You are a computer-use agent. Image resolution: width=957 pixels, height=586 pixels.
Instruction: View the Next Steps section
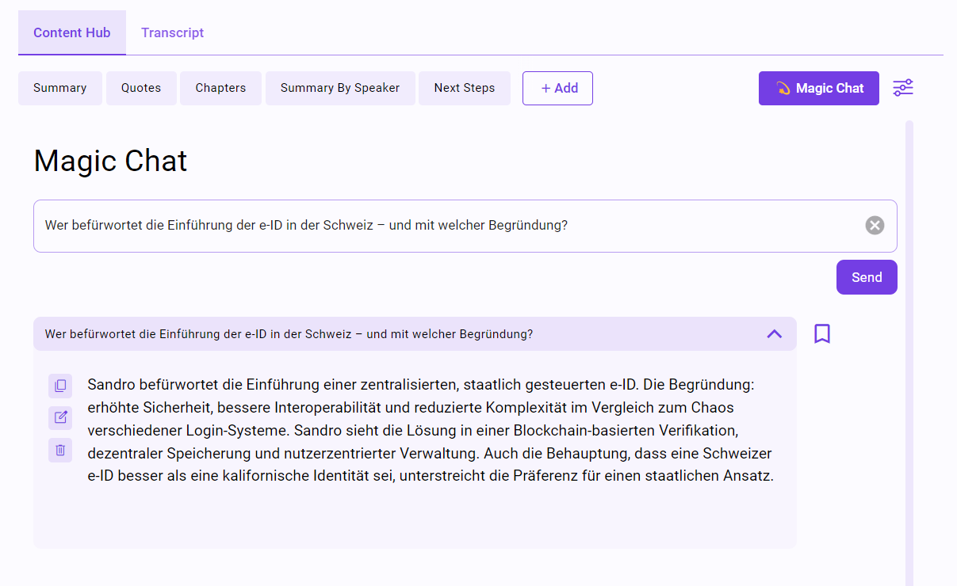464,88
